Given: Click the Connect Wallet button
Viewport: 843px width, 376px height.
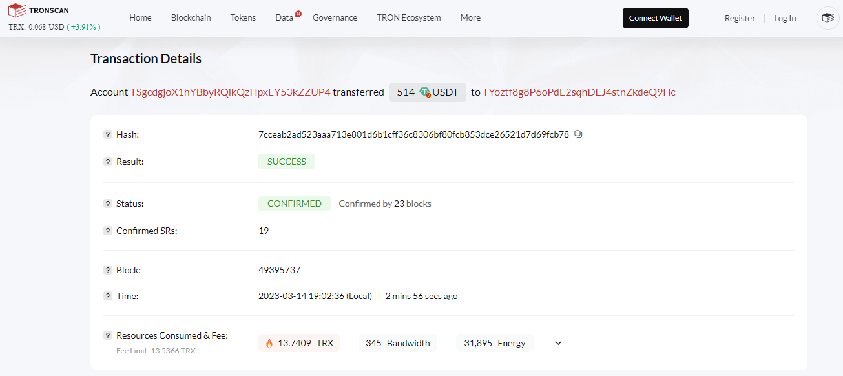Looking at the screenshot, I should tap(656, 18).
